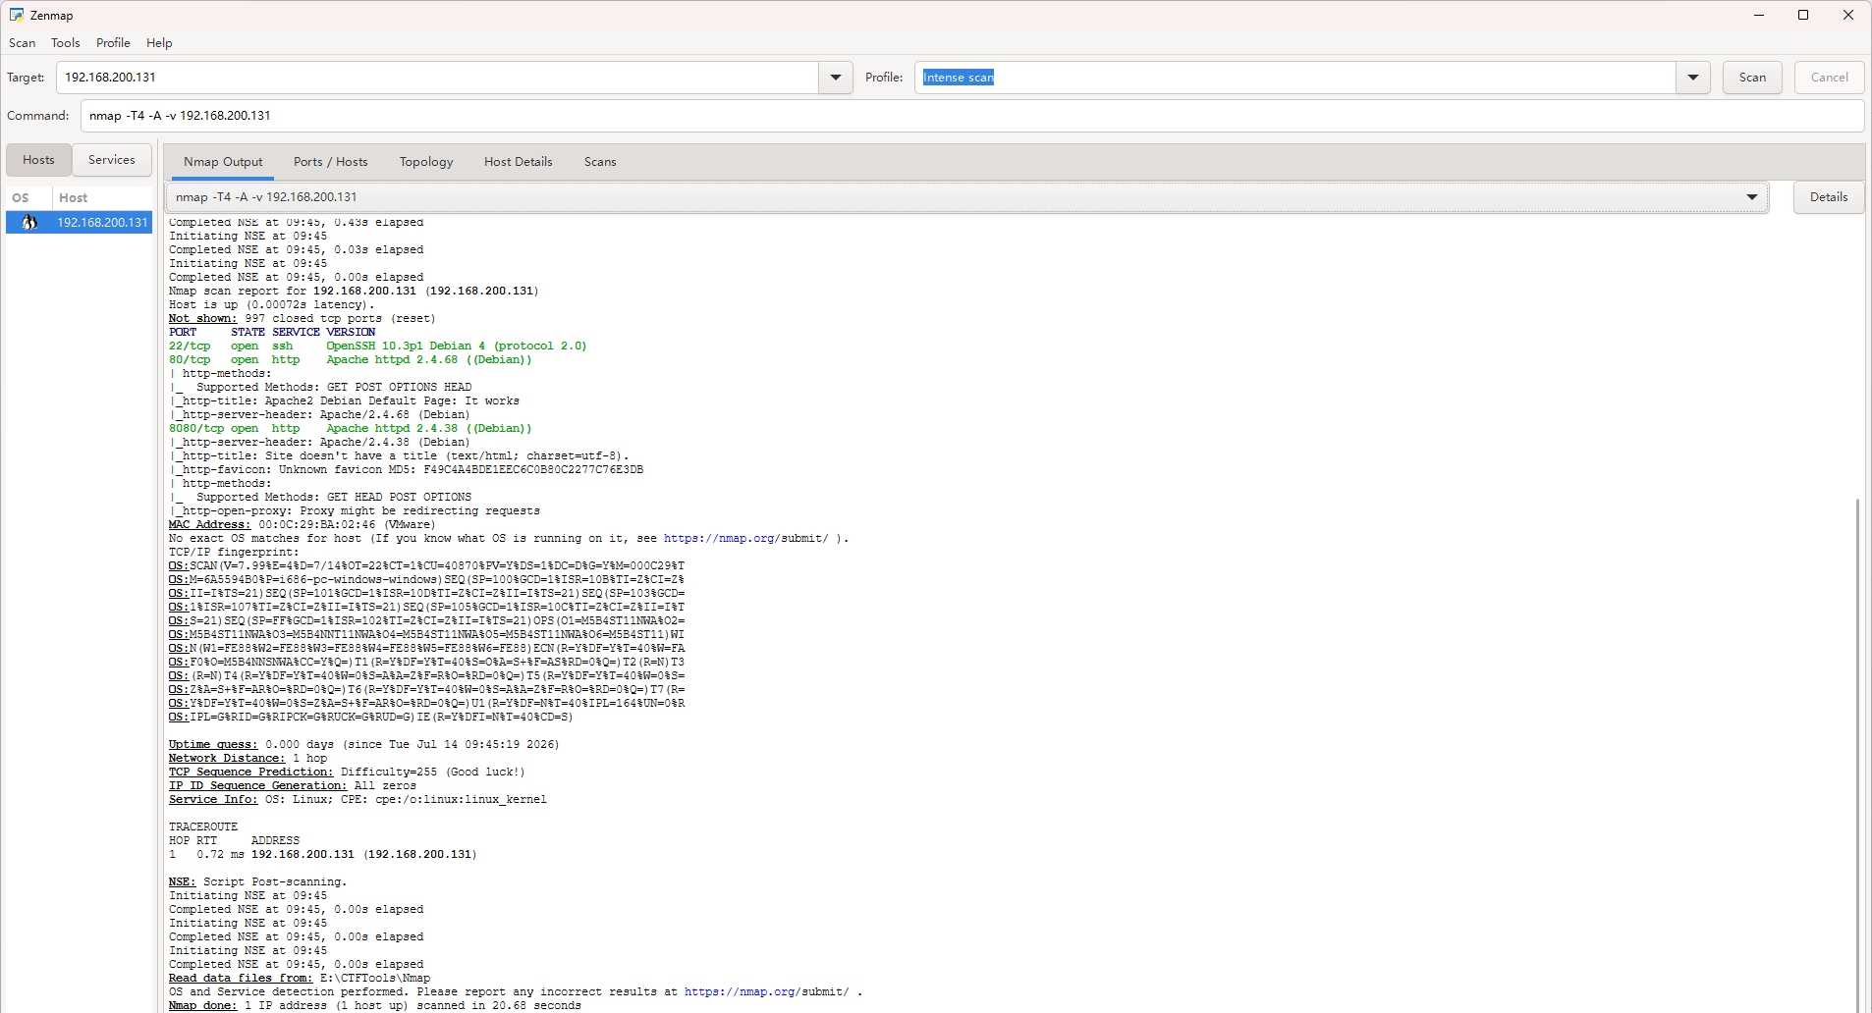The image size is (1872, 1013).
Task: Click the Target input field
Action: [x=437, y=78]
